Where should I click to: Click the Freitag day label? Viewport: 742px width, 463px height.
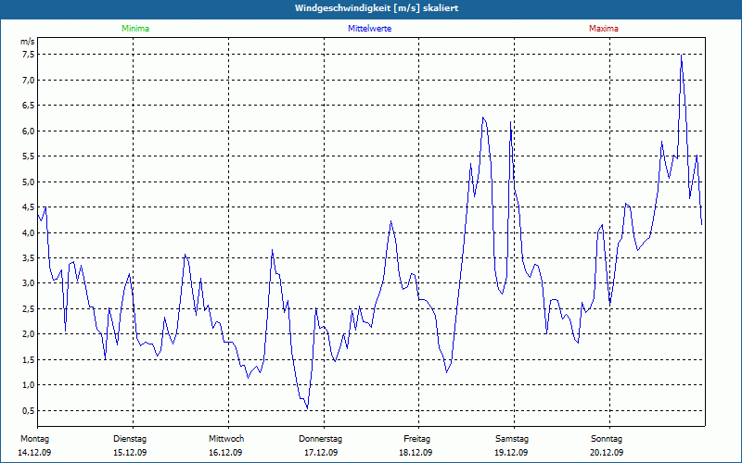point(416,439)
